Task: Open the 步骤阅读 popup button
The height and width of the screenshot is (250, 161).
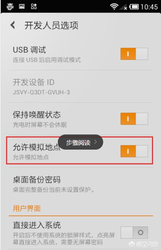Action: (x=80, y=142)
